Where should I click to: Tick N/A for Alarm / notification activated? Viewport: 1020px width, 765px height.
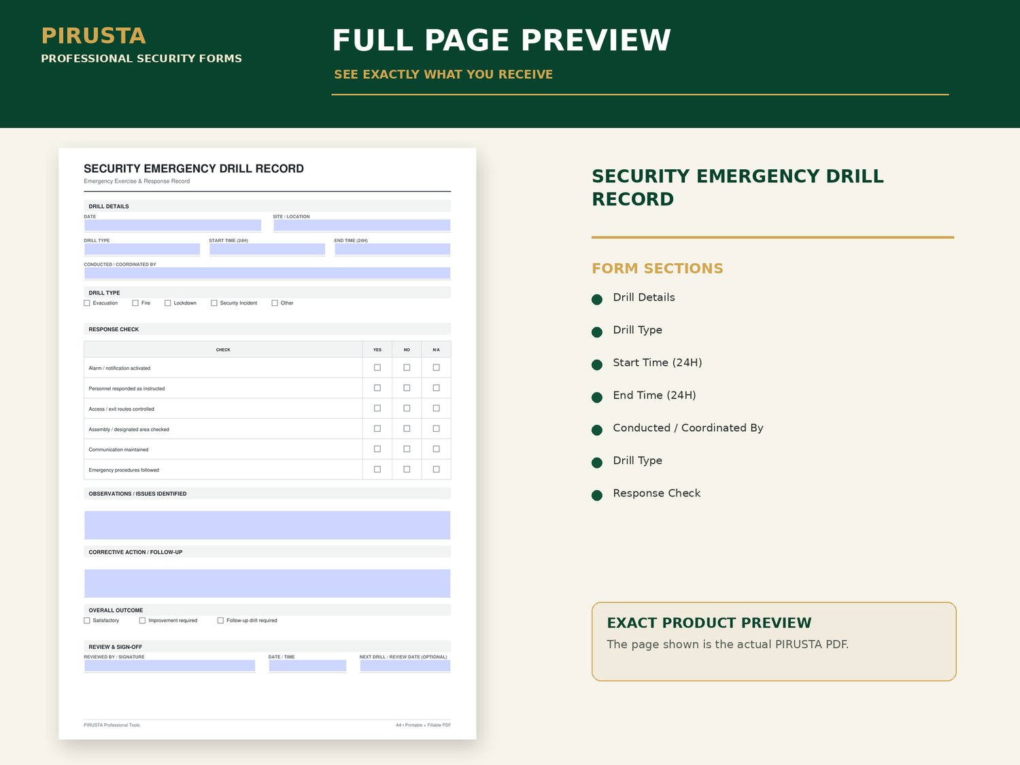tap(437, 367)
